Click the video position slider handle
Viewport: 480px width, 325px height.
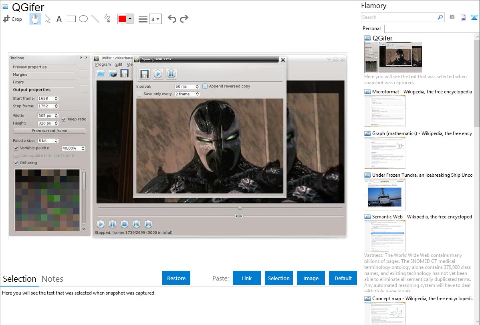[240, 208]
